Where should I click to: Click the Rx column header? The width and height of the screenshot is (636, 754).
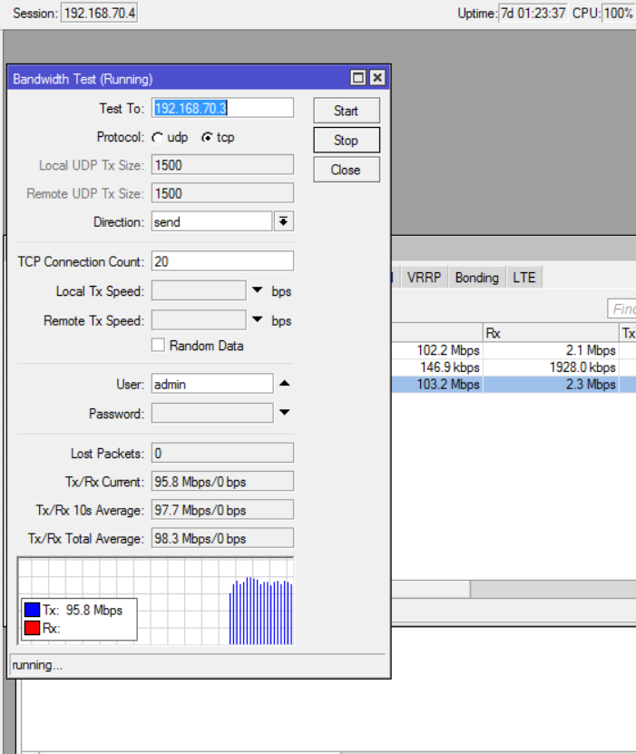tap(551, 333)
